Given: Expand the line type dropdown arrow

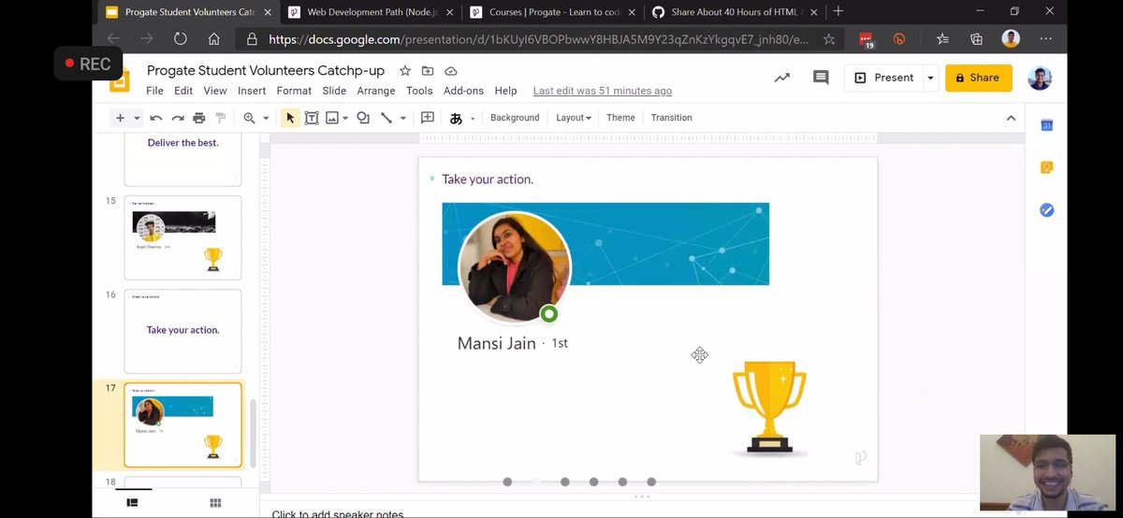Looking at the screenshot, I should coord(403,118).
